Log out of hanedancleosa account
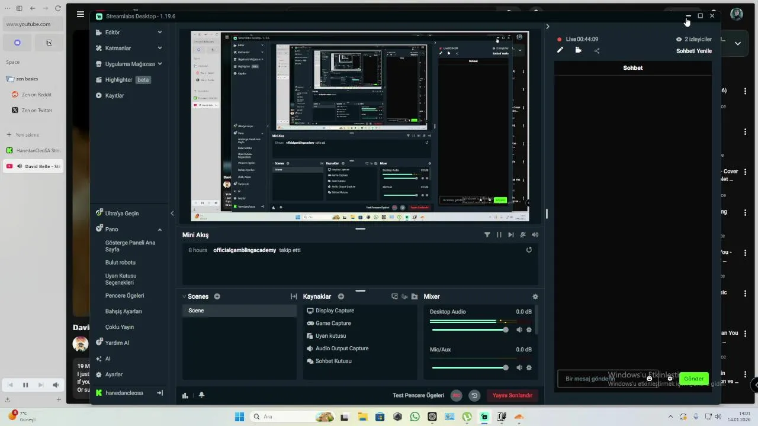This screenshot has height=426, width=758. (160, 393)
